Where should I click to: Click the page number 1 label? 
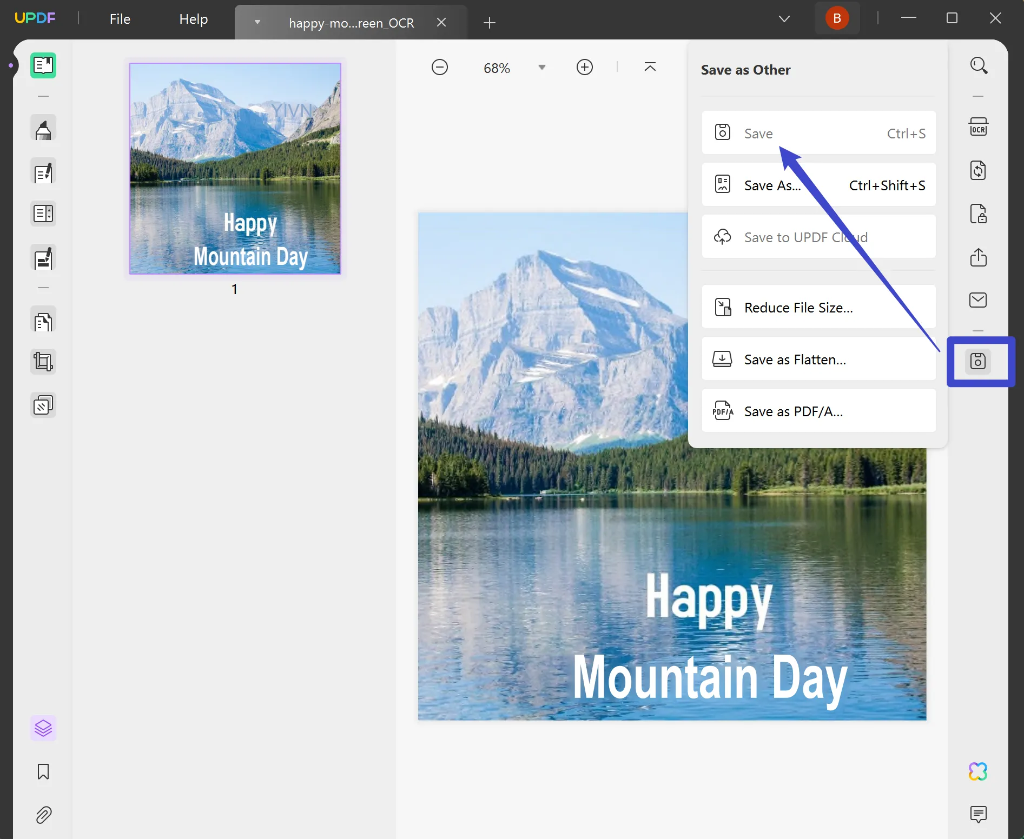coord(235,289)
